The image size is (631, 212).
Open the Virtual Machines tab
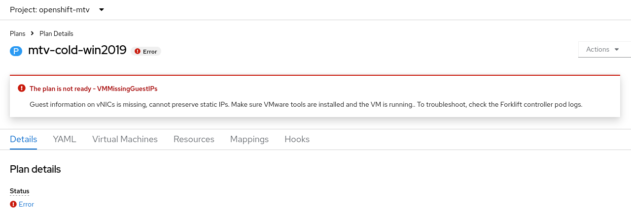click(125, 139)
